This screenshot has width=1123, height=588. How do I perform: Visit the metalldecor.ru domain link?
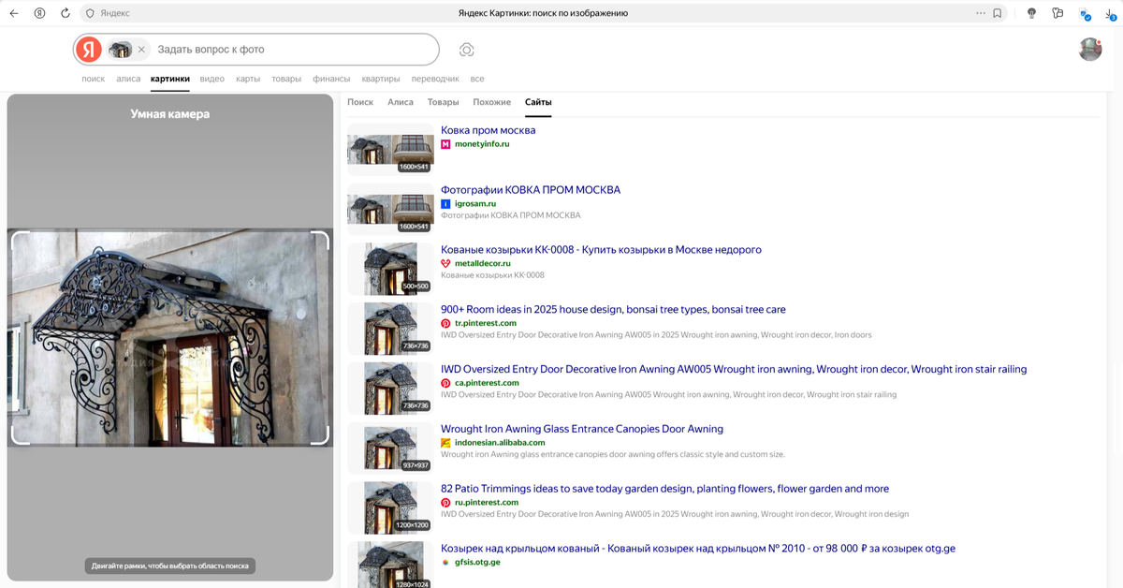pos(483,264)
